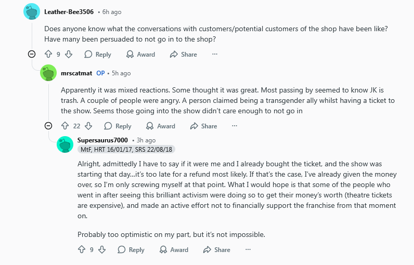Downvote Supersaurus7000's comment

[x=102, y=250]
